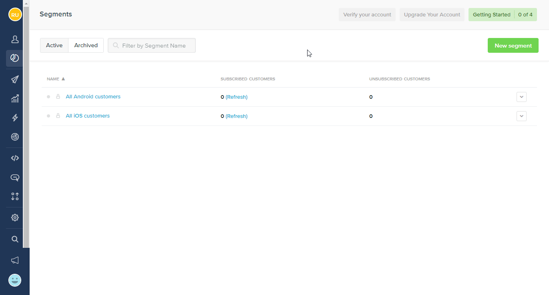Click the search magnifier in sidebar
This screenshot has height=295, width=549.
(x=15, y=239)
